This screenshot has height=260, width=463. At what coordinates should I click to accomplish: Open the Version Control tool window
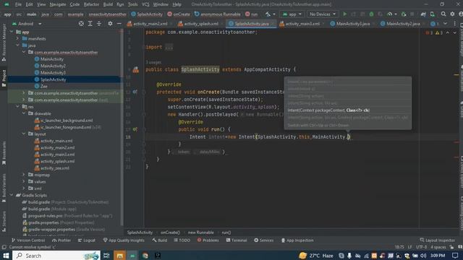pyautogui.click(x=28, y=240)
